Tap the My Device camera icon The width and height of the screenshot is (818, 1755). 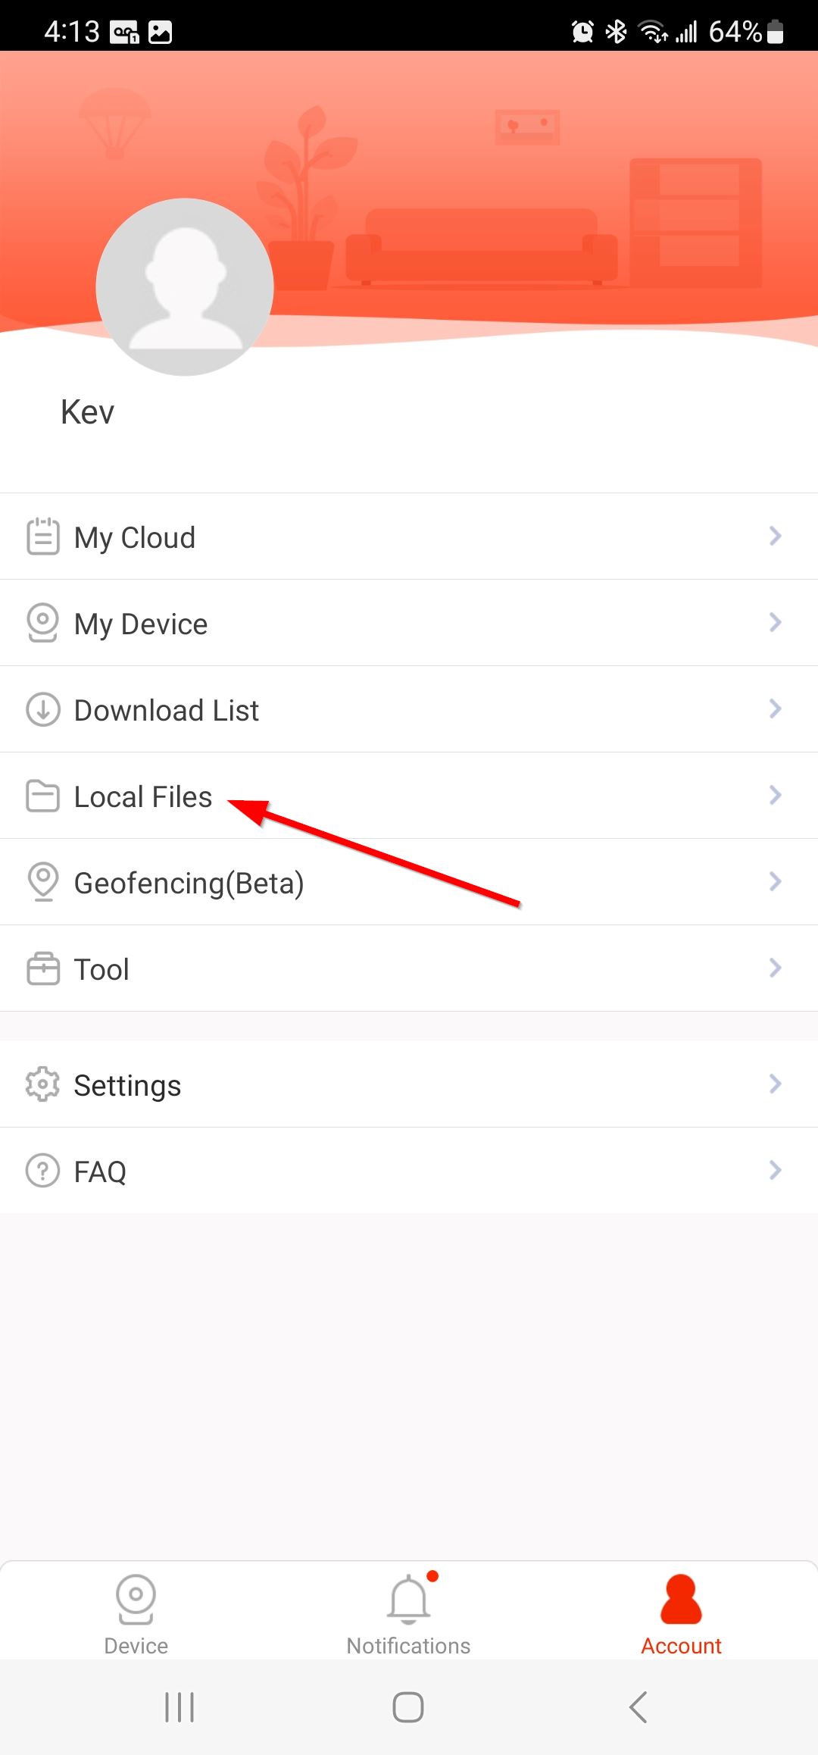pos(43,623)
